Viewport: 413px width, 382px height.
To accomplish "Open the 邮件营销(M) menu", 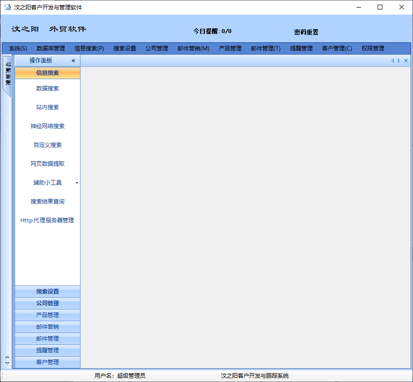I will (193, 49).
